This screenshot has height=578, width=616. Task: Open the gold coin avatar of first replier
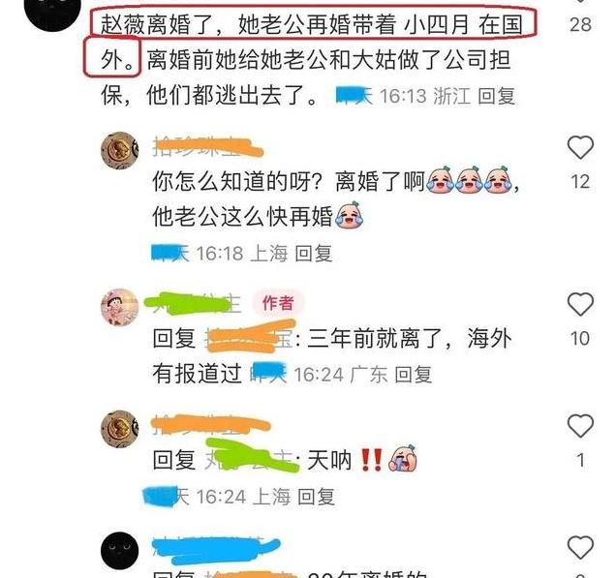(x=120, y=150)
